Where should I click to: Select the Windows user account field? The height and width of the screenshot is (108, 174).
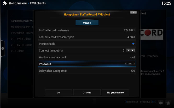pos(87,57)
